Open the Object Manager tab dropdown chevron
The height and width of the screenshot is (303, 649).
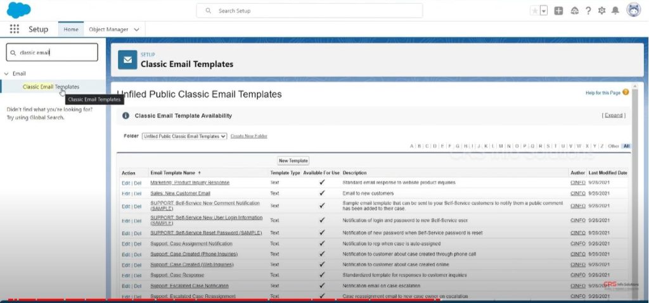click(138, 29)
